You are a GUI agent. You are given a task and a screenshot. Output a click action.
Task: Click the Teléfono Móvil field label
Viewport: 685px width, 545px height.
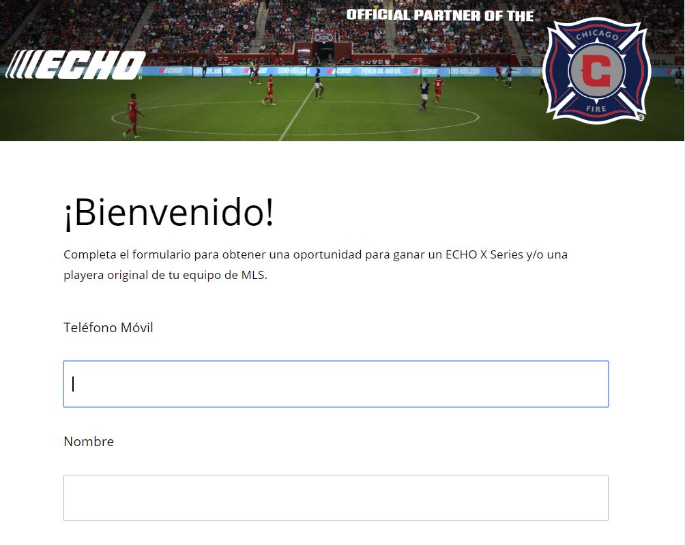pos(108,327)
